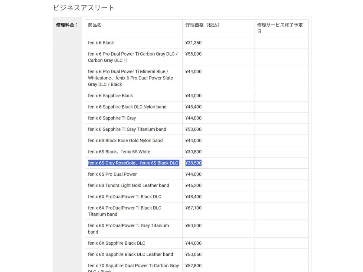
Task: Click the ¥55,000 price cell
Action: pos(193,54)
